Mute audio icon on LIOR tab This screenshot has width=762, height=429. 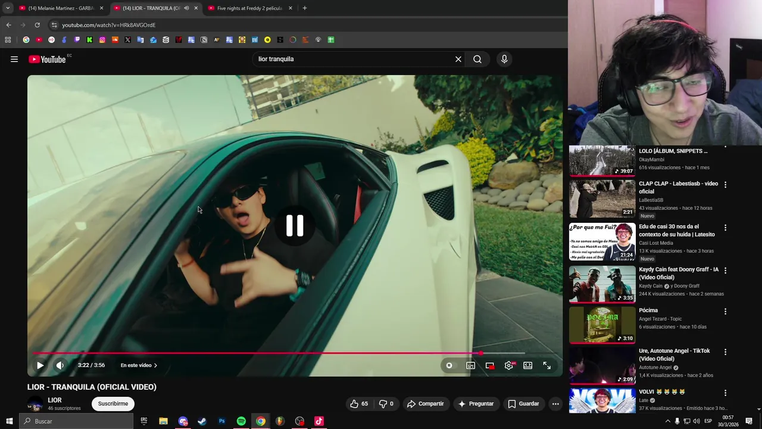tap(186, 8)
